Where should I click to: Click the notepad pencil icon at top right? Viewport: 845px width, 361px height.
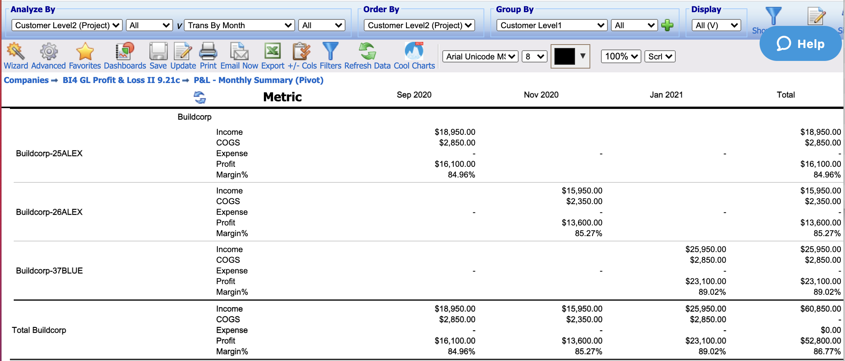(816, 16)
